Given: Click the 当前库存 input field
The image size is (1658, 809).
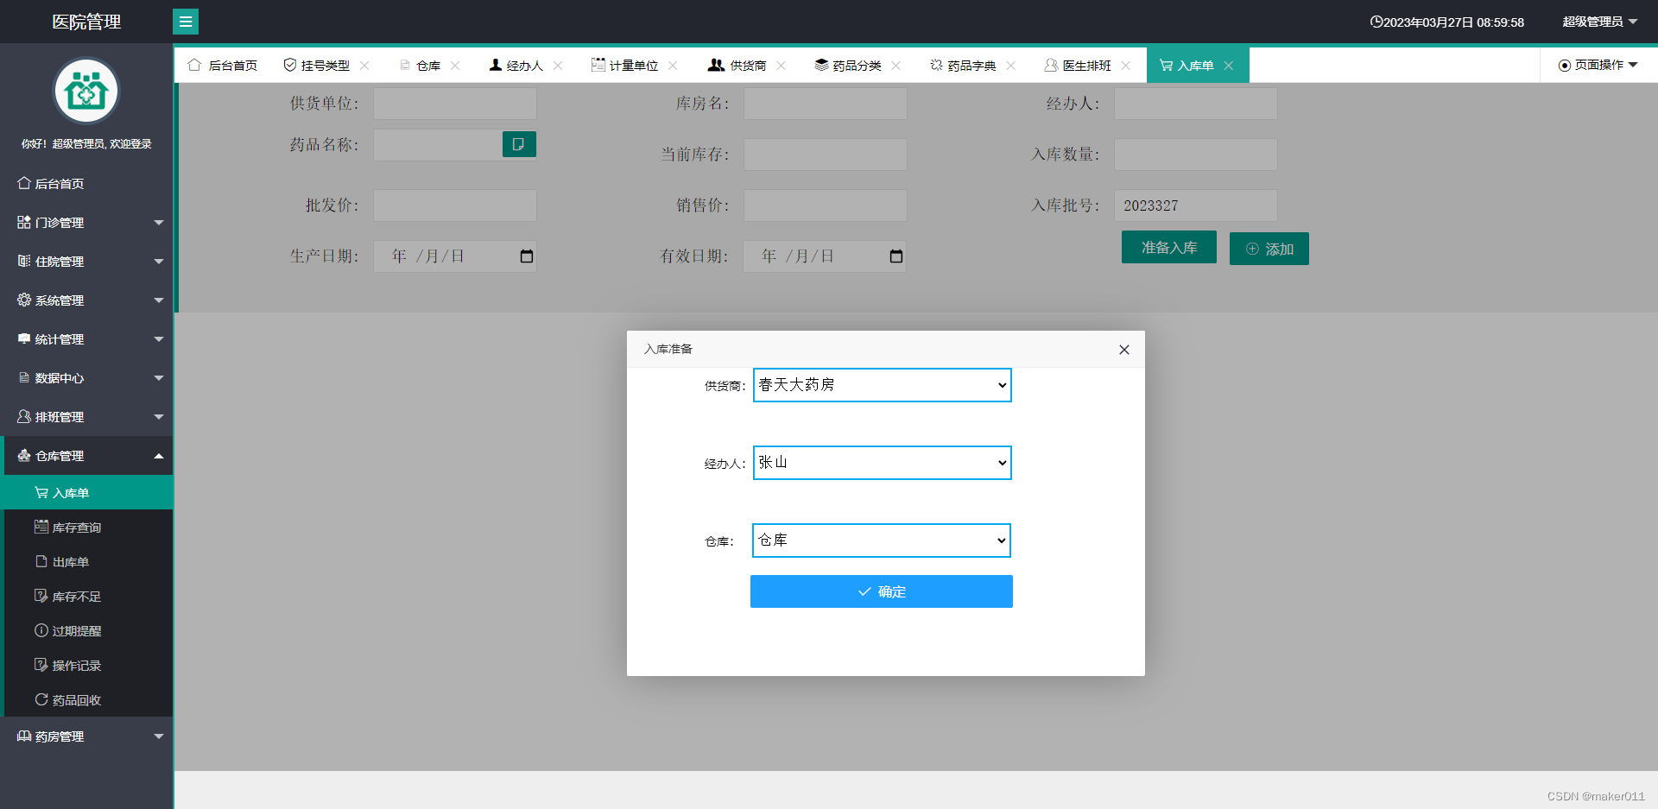Looking at the screenshot, I should pos(826,155).
